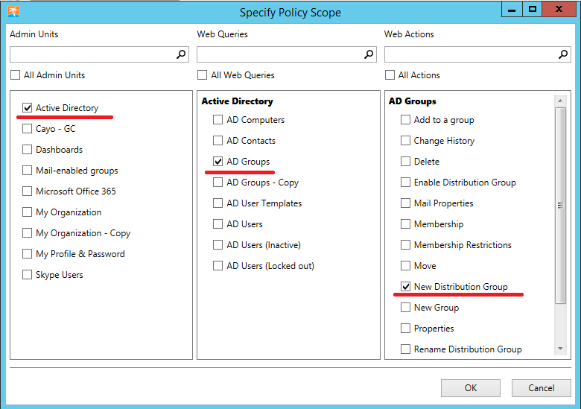Click the Web Actions search magnifier icon
Screen dimensions: 581x409
pyautogui.click(x=563, y=54)
